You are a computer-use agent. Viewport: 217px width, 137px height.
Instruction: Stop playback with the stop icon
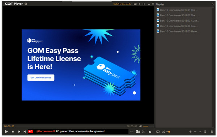pos(13,132)
